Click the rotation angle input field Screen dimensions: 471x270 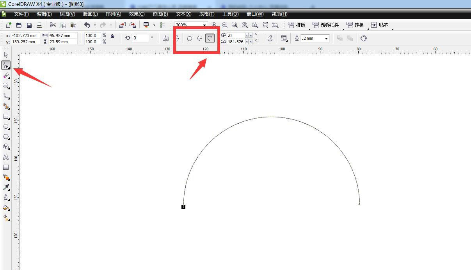point(140,38)
